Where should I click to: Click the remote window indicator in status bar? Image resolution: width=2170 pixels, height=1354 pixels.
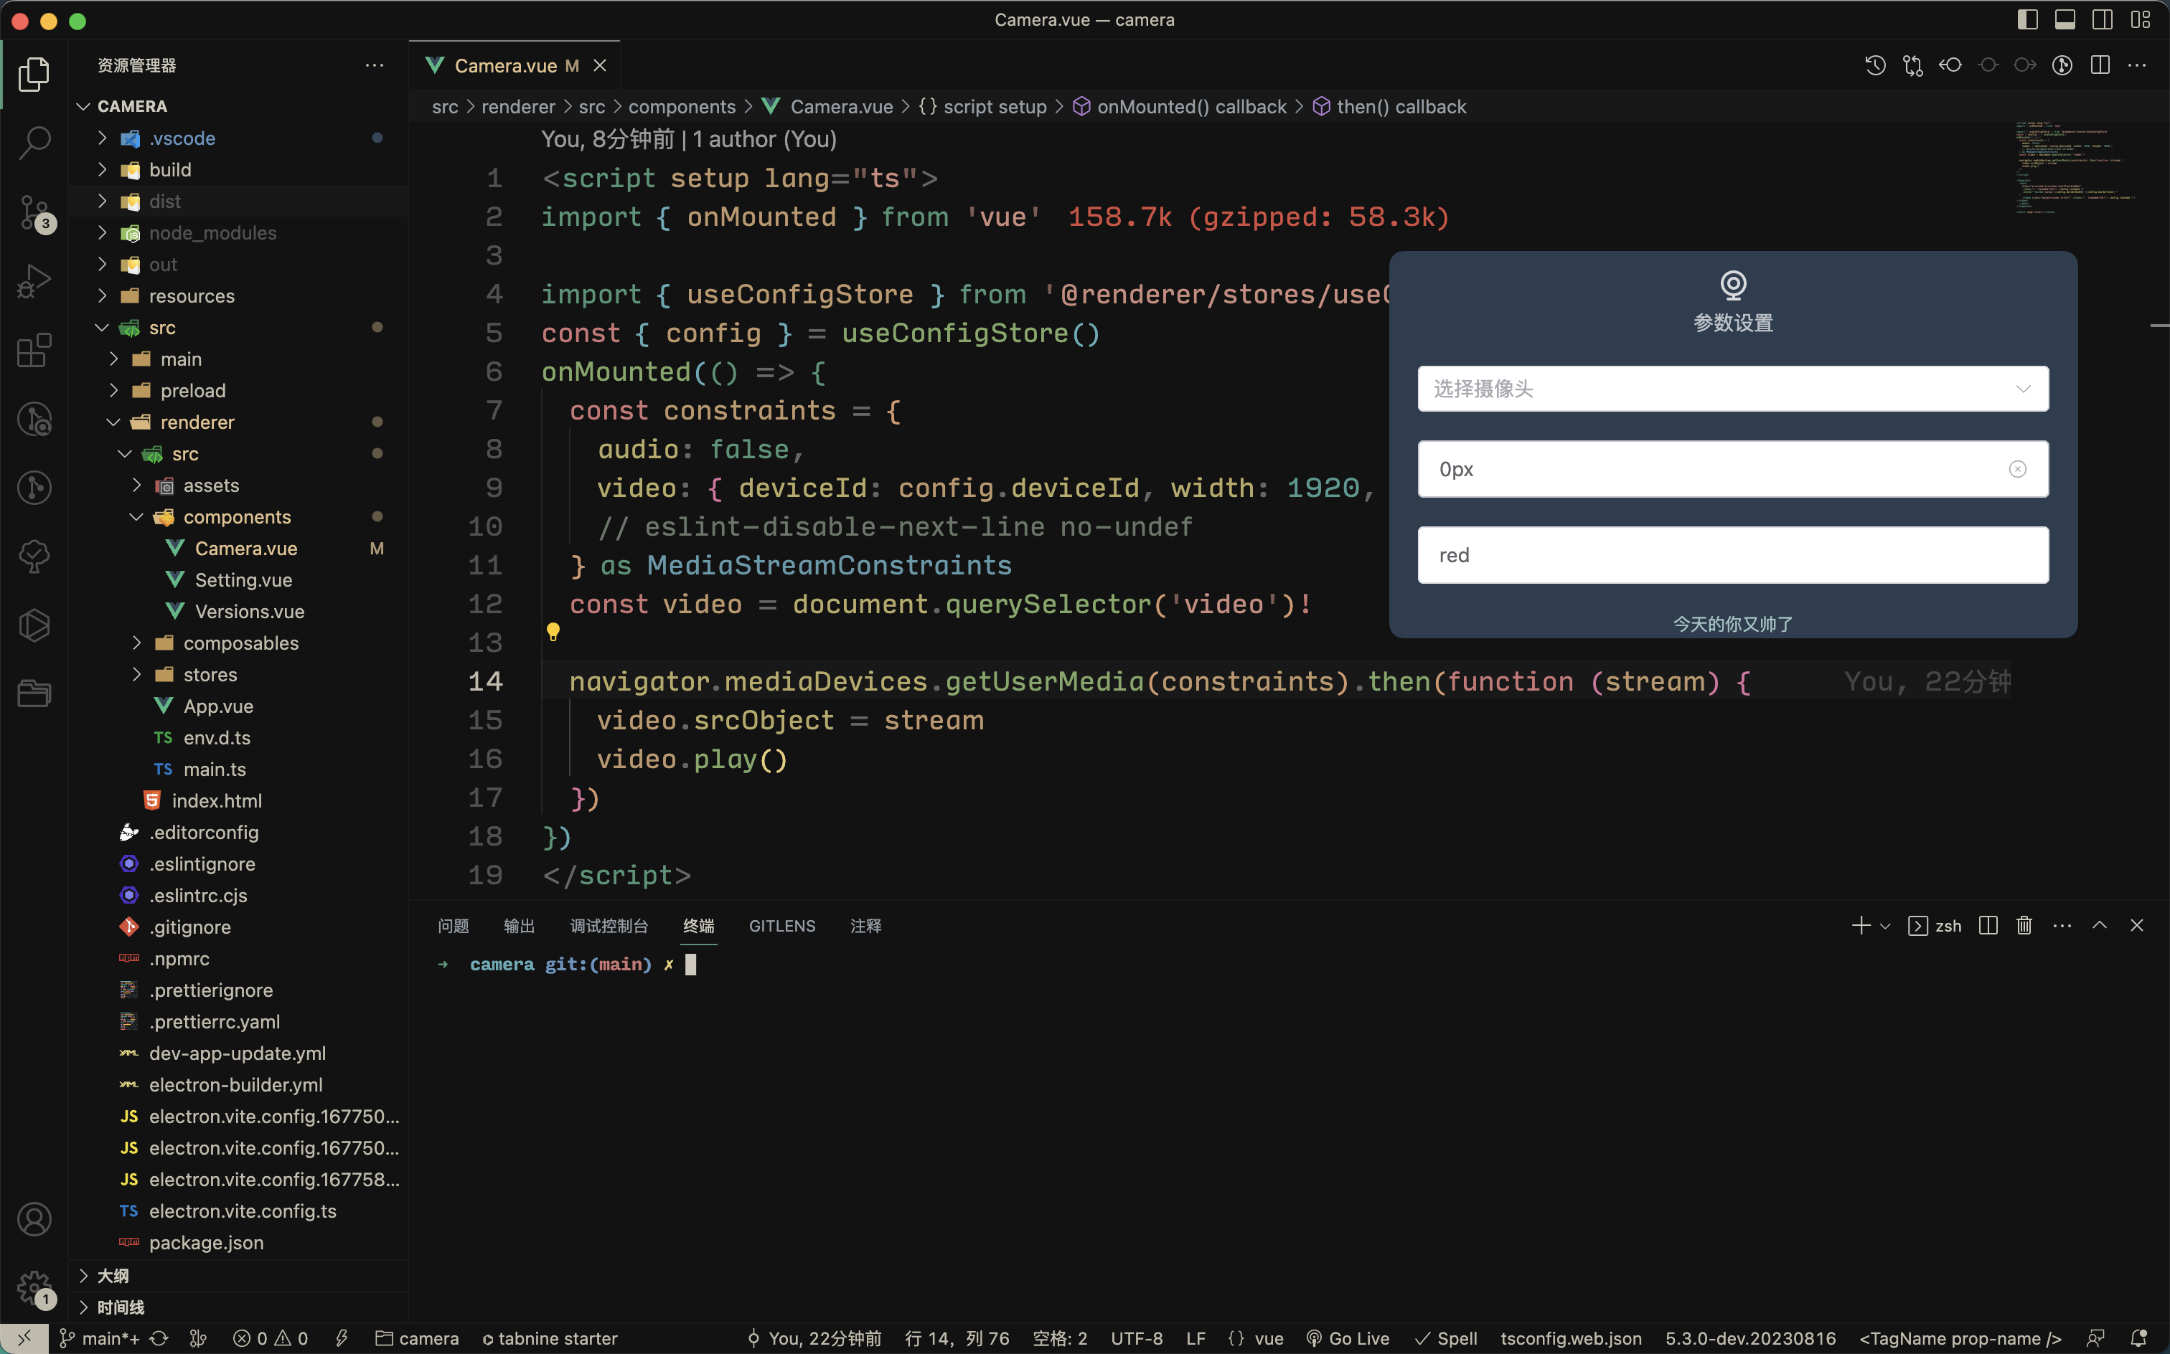coord(24,1338)
